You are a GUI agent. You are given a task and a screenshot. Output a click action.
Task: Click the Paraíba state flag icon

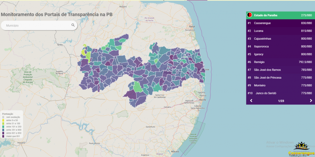(249, 15)
